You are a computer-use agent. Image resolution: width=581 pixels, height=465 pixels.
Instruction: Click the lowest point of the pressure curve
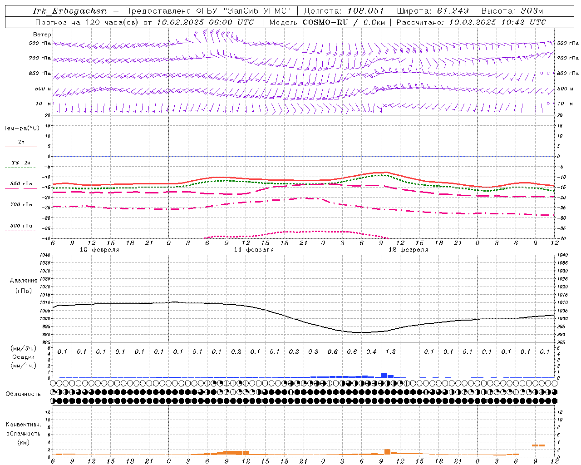click(x=361, y=332)
